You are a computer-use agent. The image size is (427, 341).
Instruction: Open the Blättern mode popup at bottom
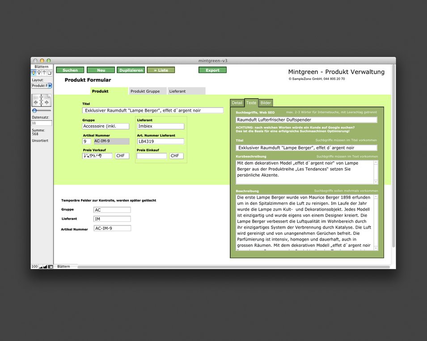(64, 266)
